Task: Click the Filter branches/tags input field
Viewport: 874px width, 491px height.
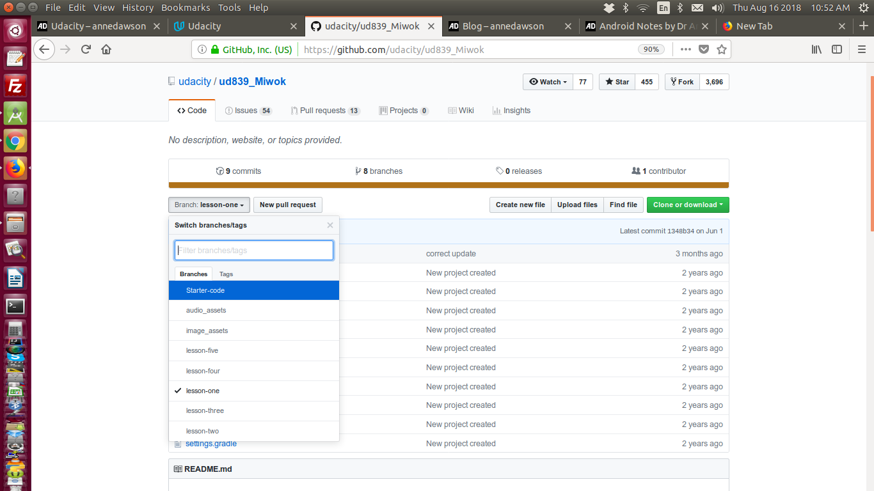Action: point(254,250)
